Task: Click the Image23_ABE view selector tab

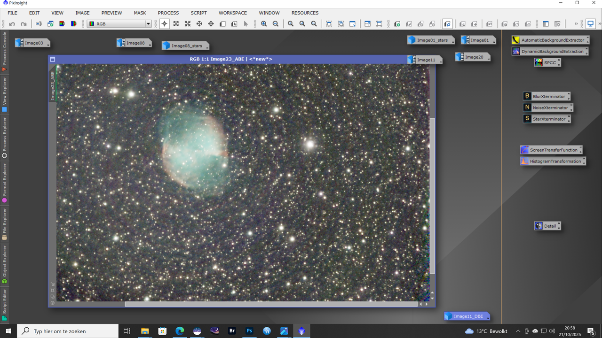Action: point(53,85)
